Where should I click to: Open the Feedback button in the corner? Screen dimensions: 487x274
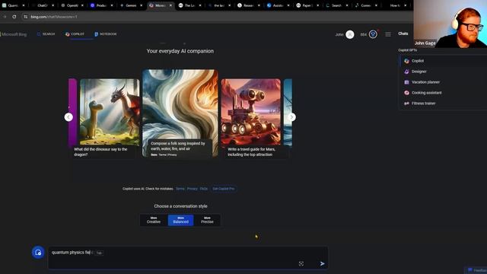[x=476, y=270]
